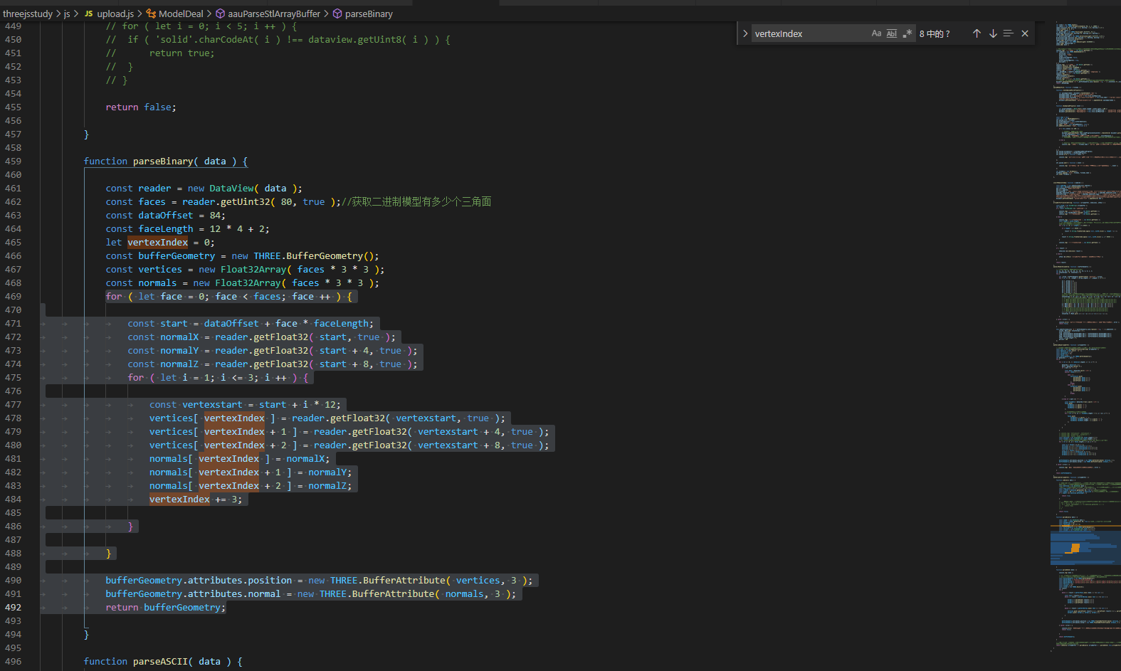Click 'const vertexstart = start + i * 12' line
This screenshot has height=671, width=1121.
(246, 404)
